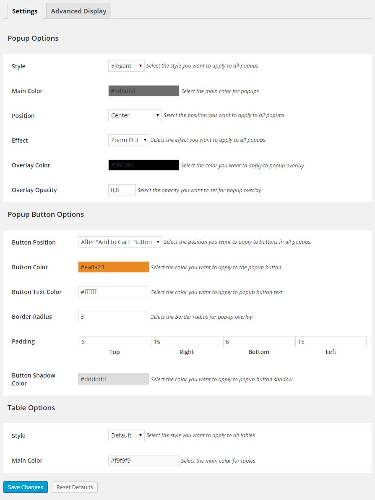Expand the Button Position dropdown
The height and width of the screenshot is (500, 375).
[x=120, y=242]
